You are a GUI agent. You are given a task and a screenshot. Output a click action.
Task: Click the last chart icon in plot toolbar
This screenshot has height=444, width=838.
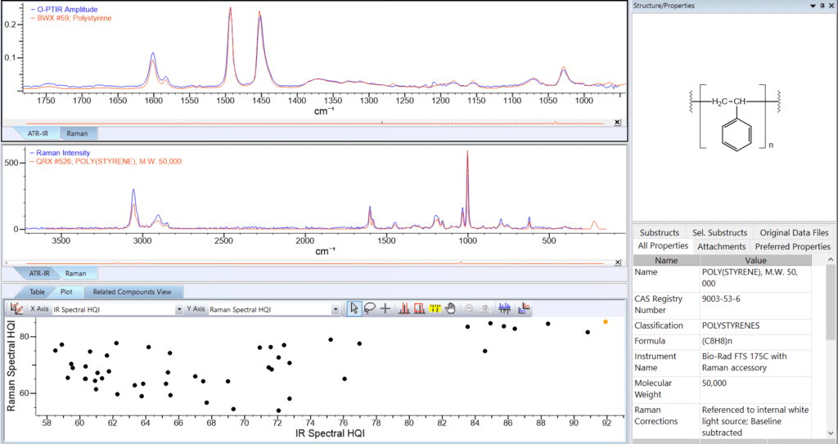pyautogui.click(x=523, y=308)
